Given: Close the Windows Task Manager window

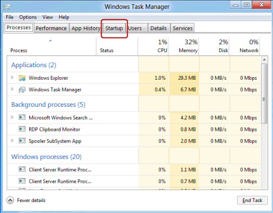Looking at the screenshot, I should tap(262, 5).
